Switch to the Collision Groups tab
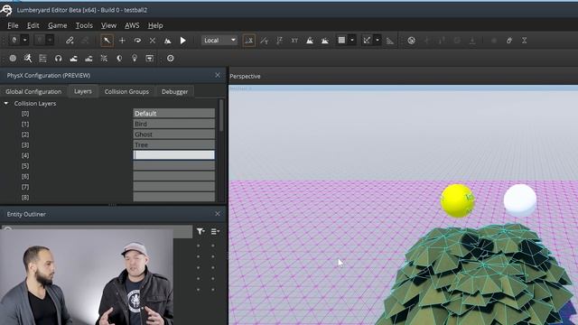The height and width of the screenshot is (325, 578). click(126, 91)
